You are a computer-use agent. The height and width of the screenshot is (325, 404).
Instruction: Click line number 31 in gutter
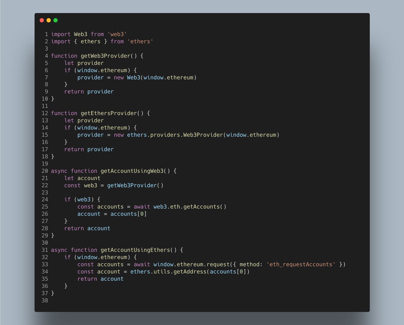click(x=45, y=250)
